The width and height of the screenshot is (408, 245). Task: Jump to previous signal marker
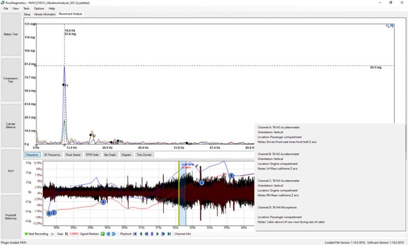tap(108, 234)
